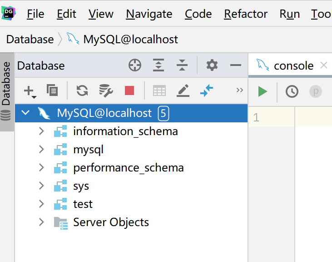
Task: Click the Expand All icon in Database panel
Action: tap(158, 65)
